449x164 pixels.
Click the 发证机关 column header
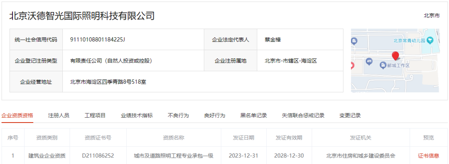click(x=361, y=138)
